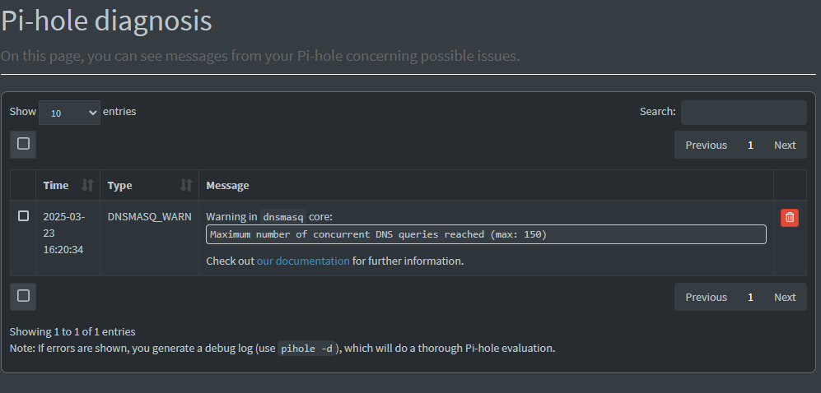Image resolution: width=821 pixels, height=393 pixels.
Task: Select the maximum concurrent DNS queries message box
Action: pos(486,234)
